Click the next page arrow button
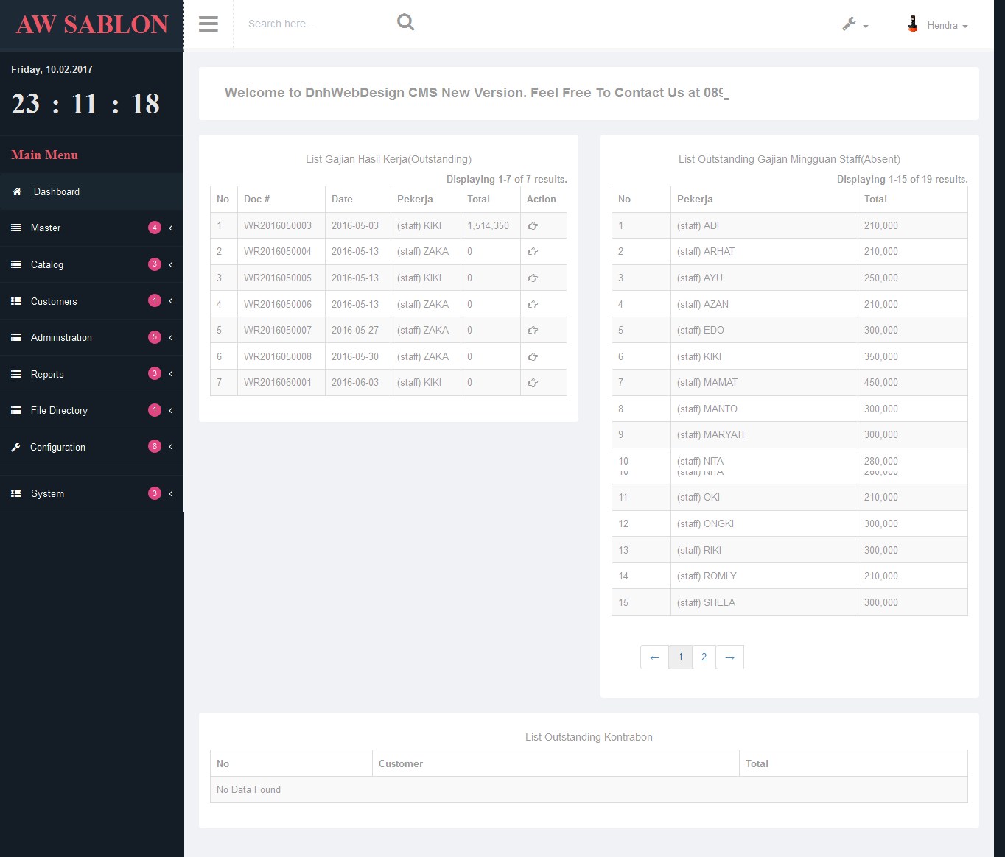The height and width of the screenshot is (857, 1005). click(x=729, y=657)
